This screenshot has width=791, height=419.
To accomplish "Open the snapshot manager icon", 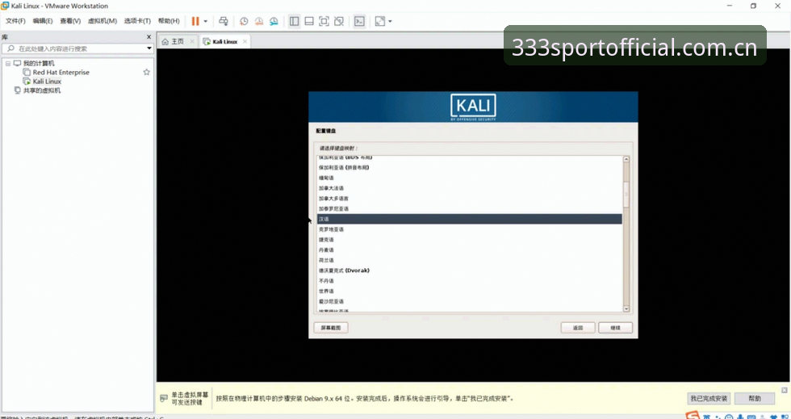I will pyautogui.click(x=274, y=21).
